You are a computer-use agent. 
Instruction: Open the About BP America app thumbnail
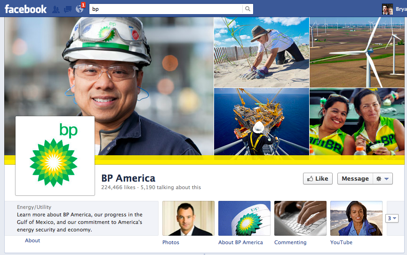coord(244,218)
